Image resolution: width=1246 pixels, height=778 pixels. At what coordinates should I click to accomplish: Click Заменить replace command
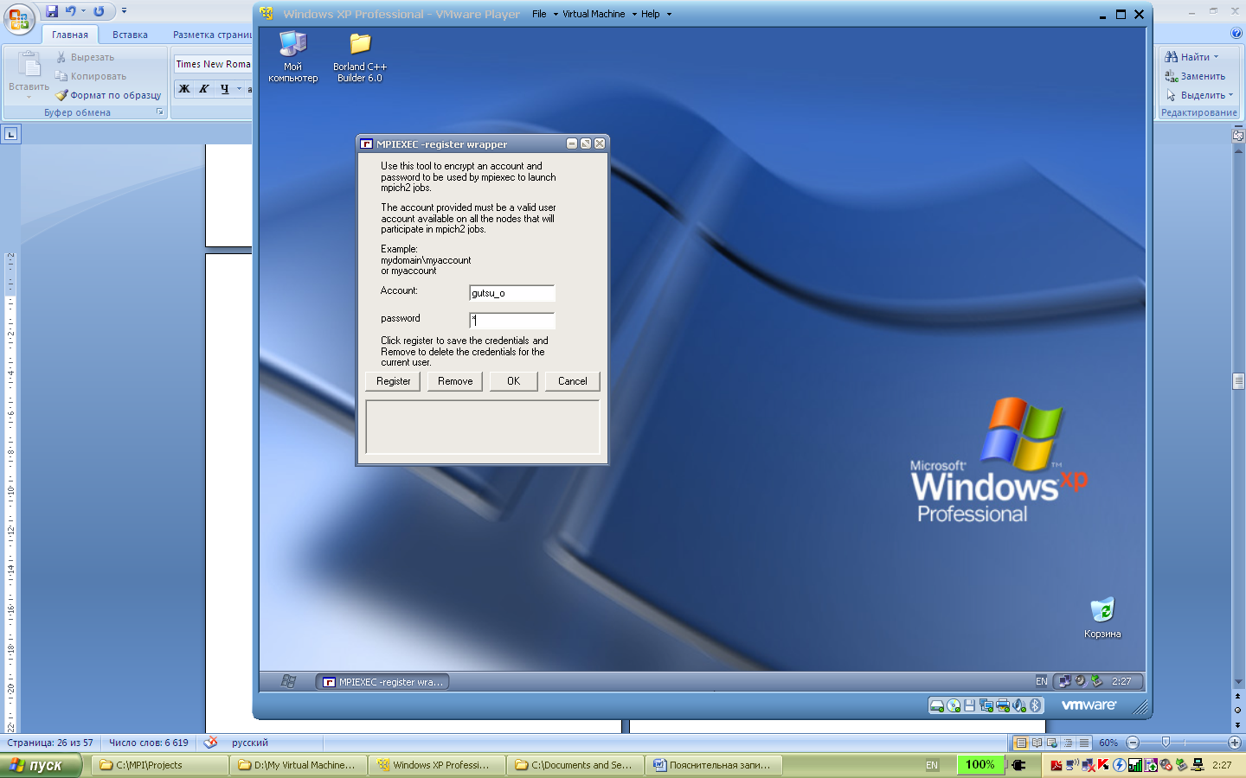click(1195, 76)
